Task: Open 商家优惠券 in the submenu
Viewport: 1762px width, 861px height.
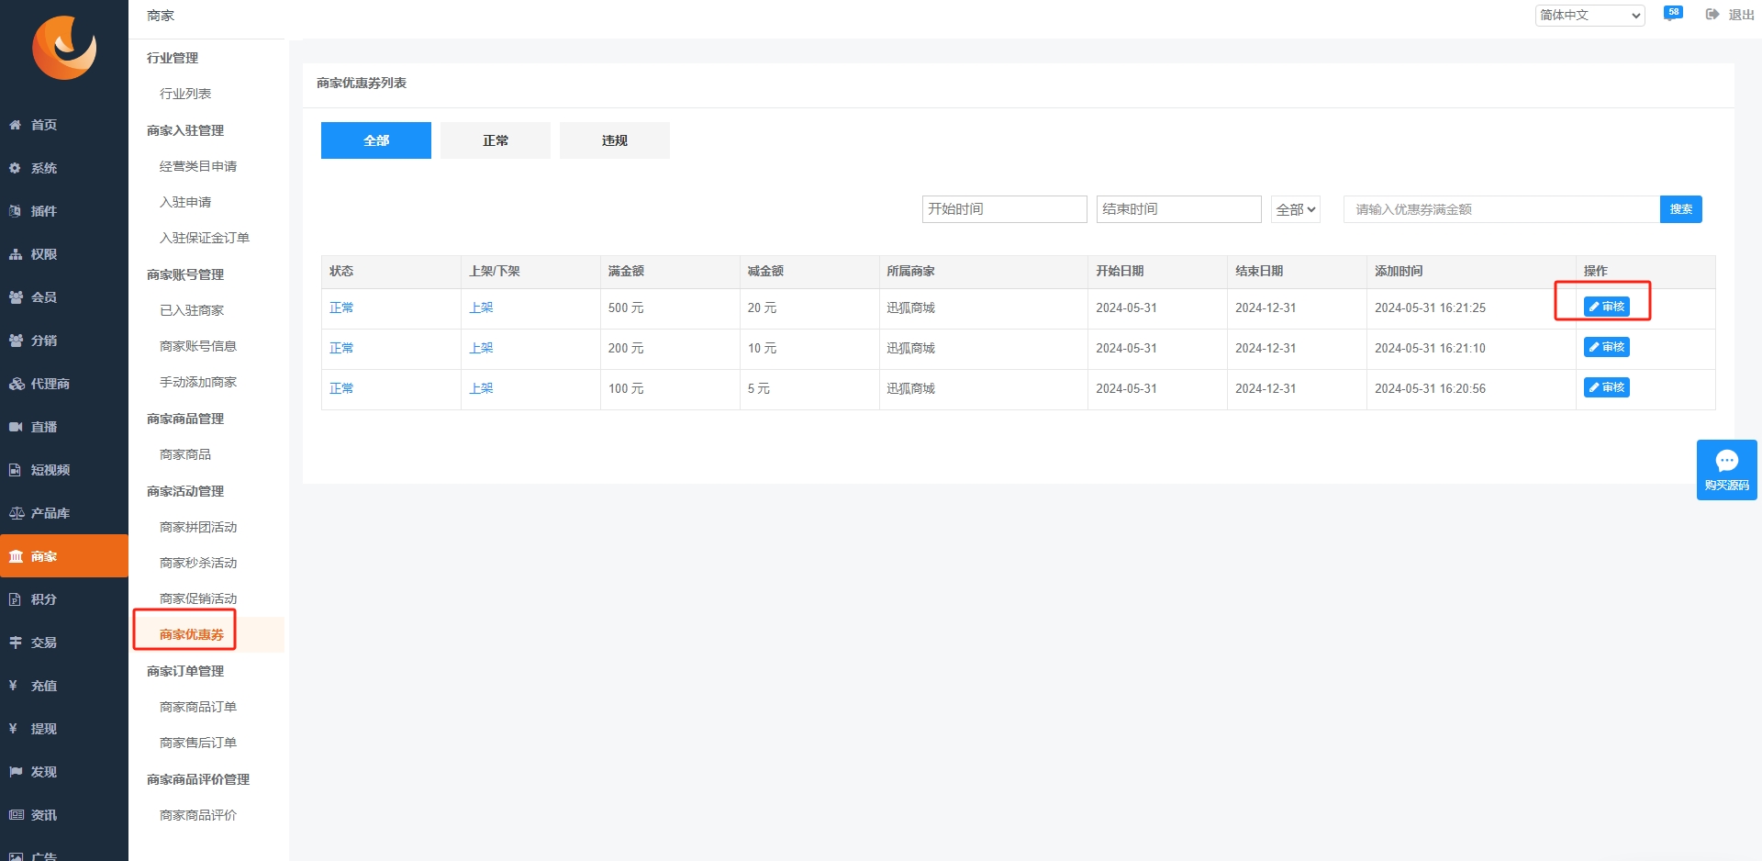Action: [x=192, y=634]
